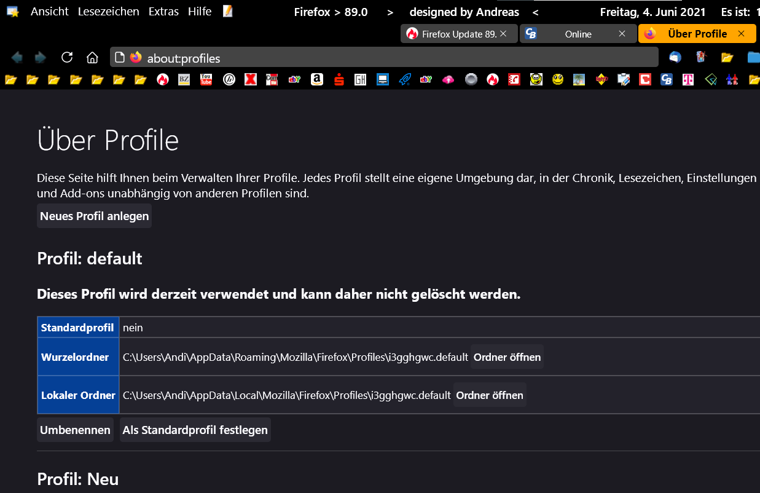The image size is (760, 493).
Task: Click the notepad icon beside Hilfe
Action: coord(228,11)
